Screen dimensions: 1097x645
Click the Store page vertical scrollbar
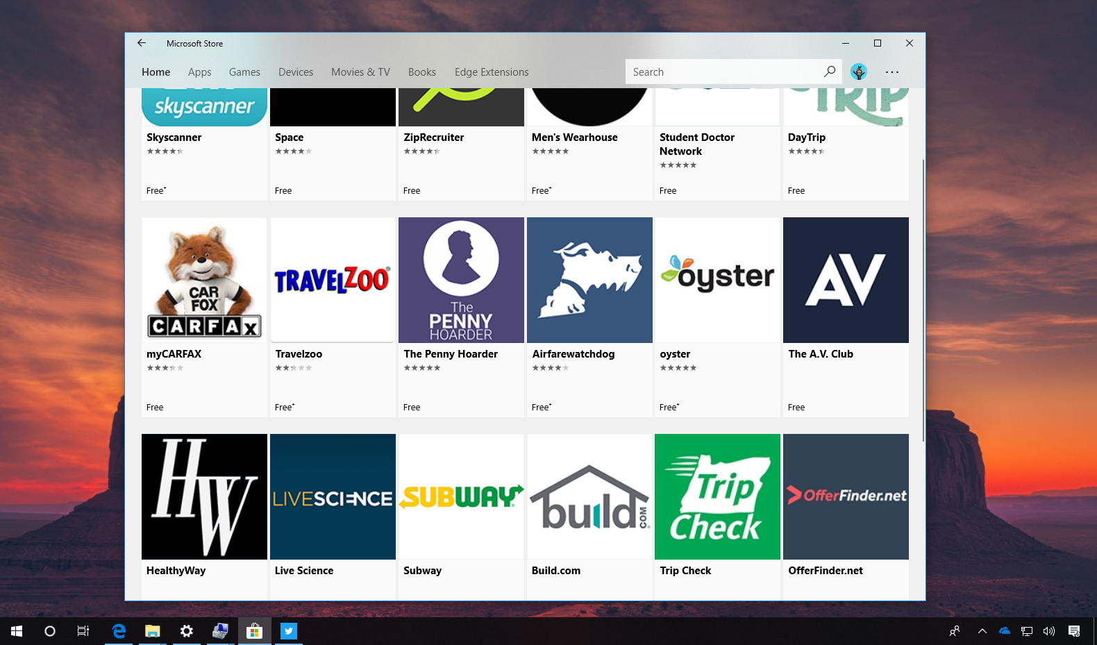[x=923, y=300]
